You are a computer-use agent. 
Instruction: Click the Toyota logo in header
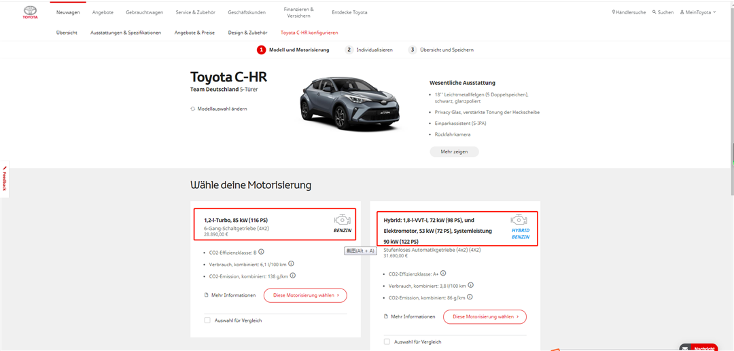(x=30, y=12)
